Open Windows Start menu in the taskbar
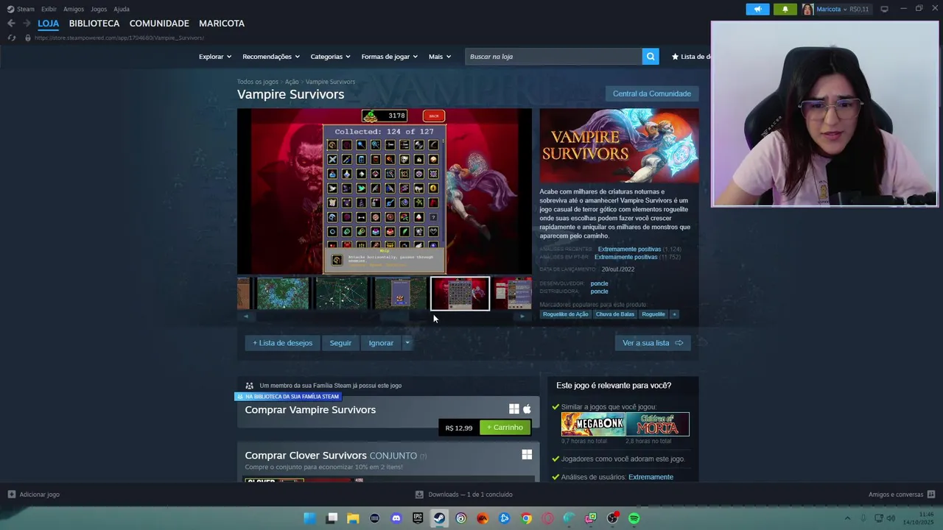The height and width of the screenshot is (530, 943). tap(310, 518)
